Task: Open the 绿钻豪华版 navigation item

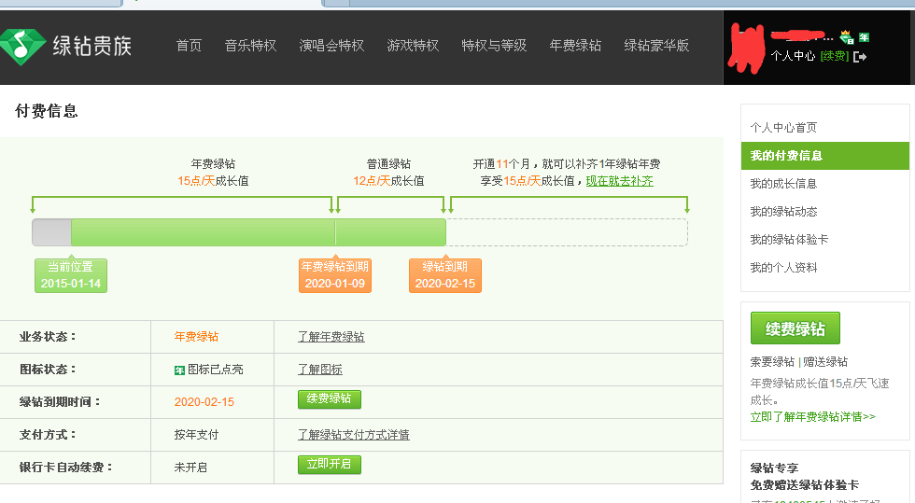Action: coord(656,46)
